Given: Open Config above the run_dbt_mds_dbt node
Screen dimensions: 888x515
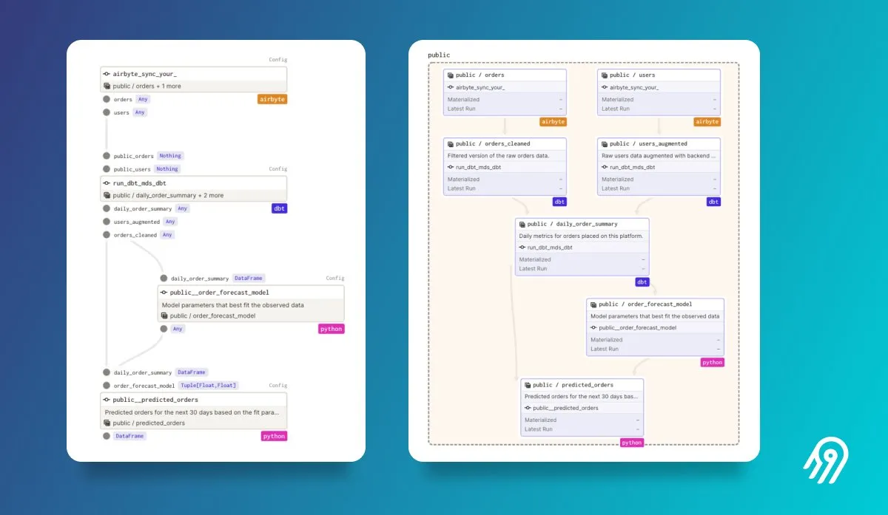Looking at the screenshot, I should coord(277,169).
